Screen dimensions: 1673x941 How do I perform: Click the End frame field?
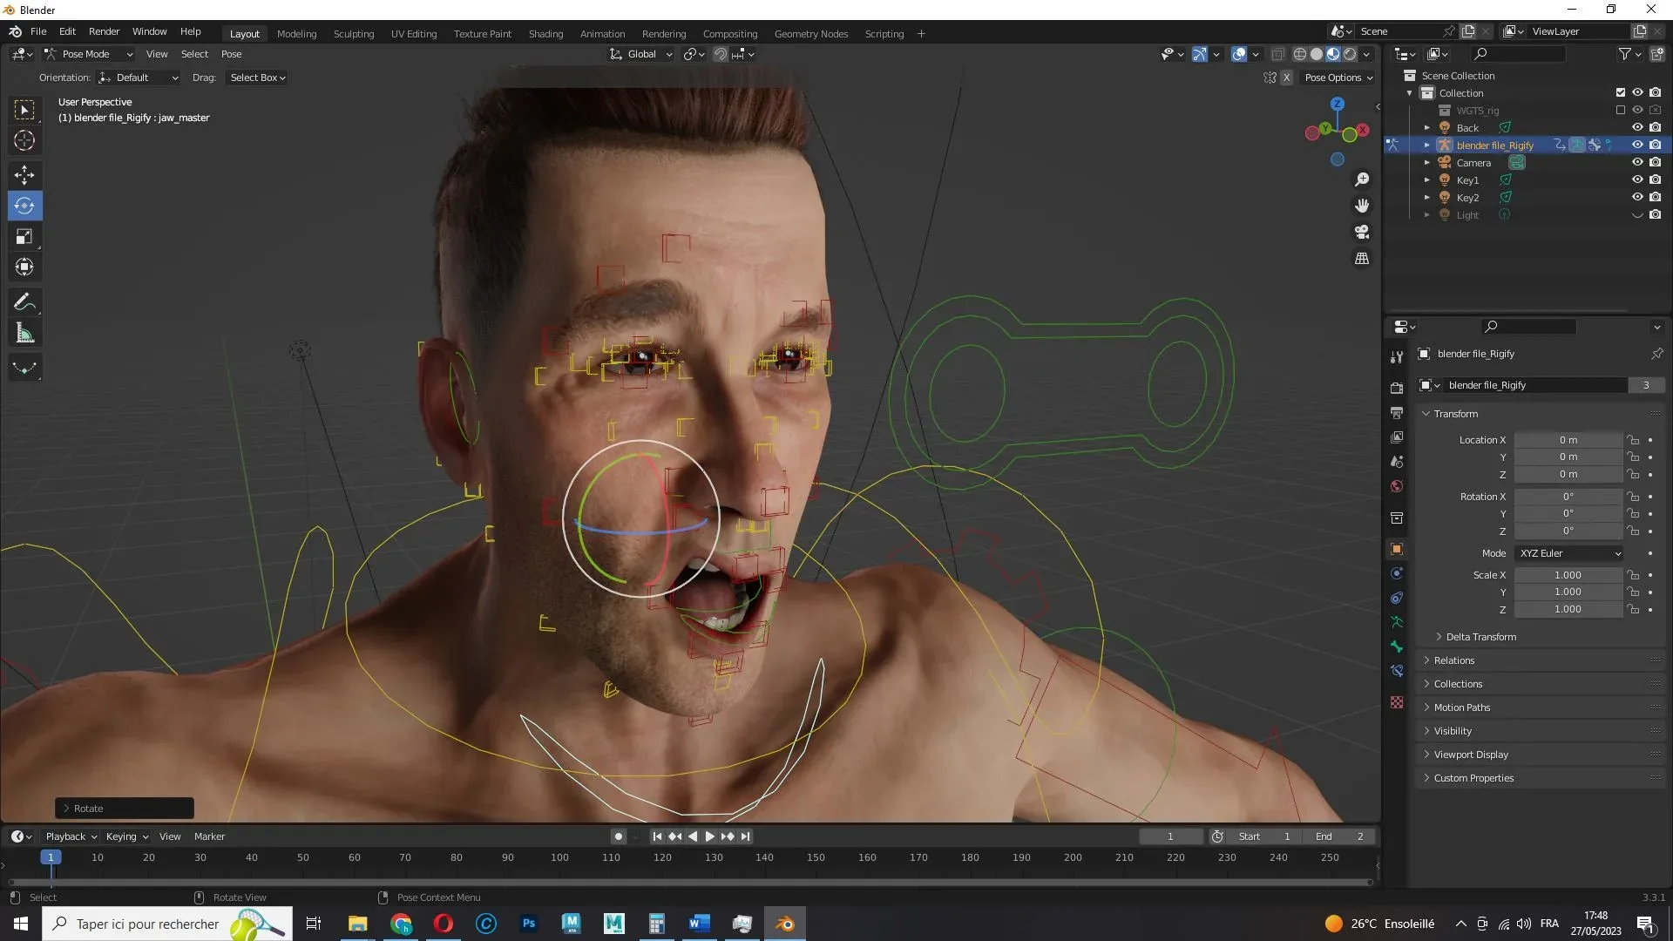pos(1342,836)
